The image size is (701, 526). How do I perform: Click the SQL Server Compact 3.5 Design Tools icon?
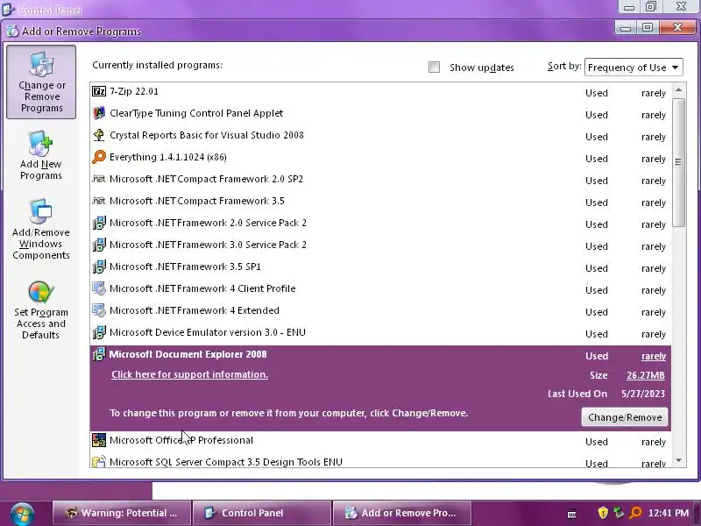coord(99,462)
